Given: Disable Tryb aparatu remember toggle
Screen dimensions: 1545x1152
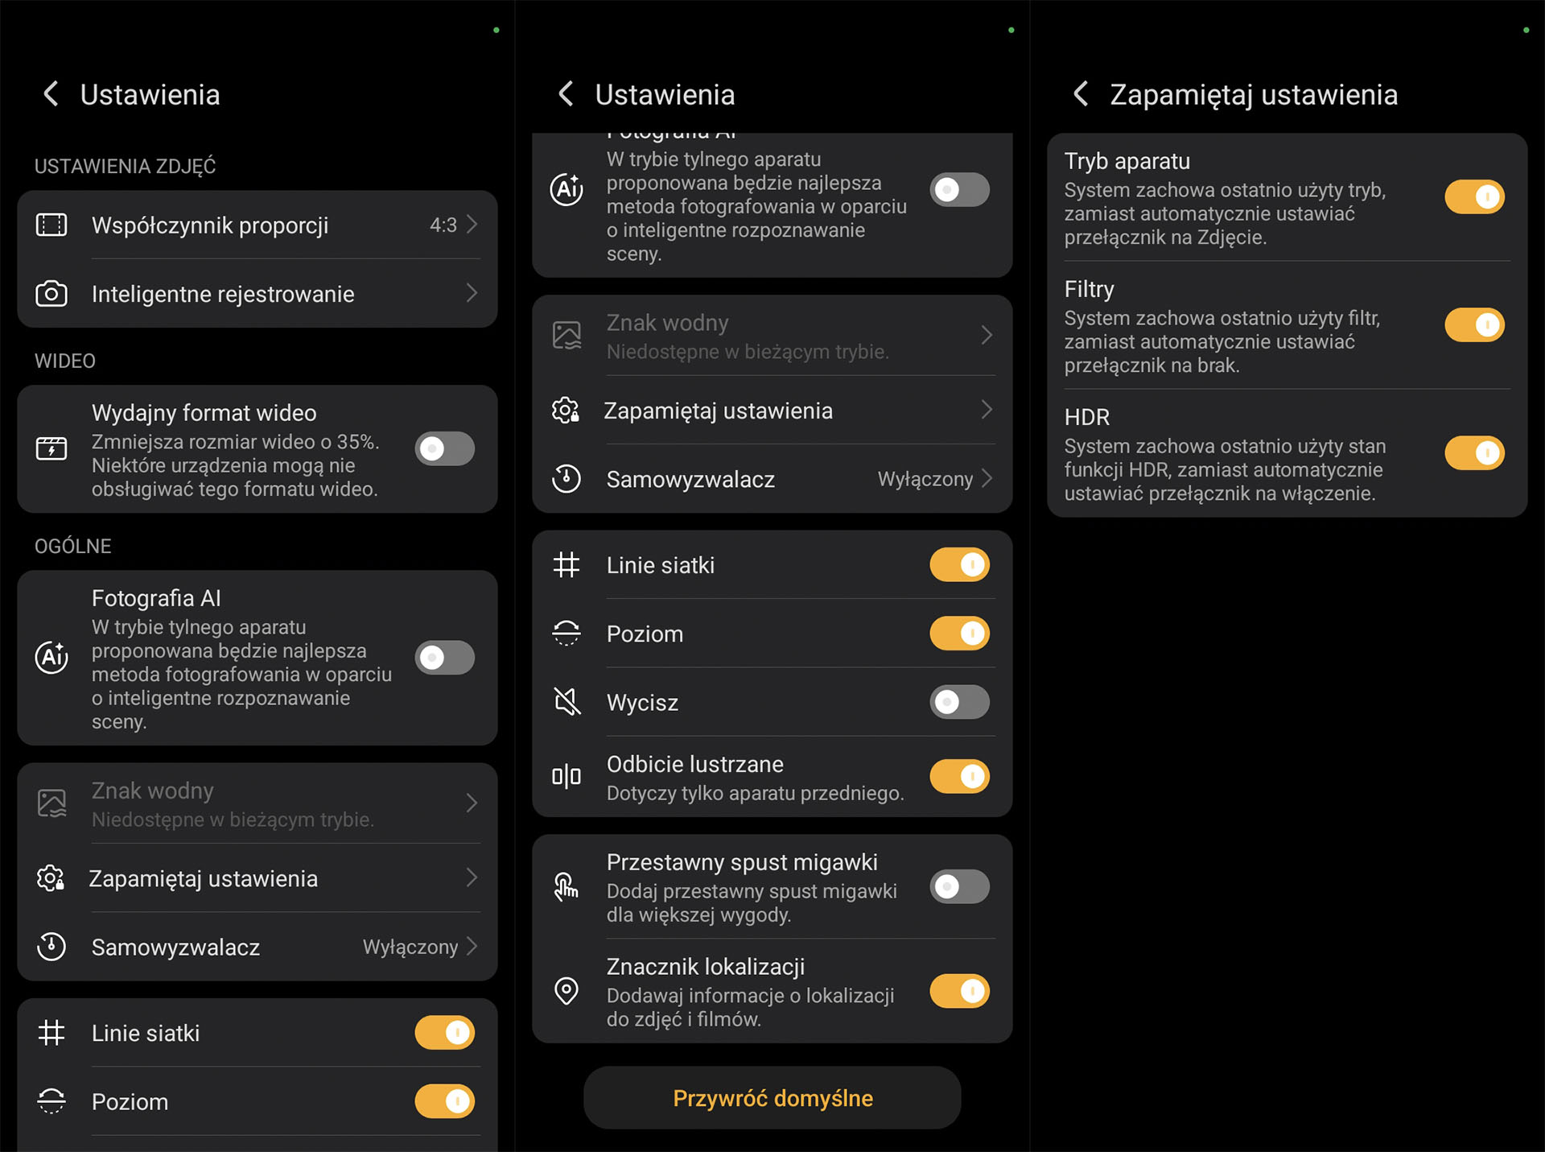Looking at the screenshot, I should point(1474,197).
